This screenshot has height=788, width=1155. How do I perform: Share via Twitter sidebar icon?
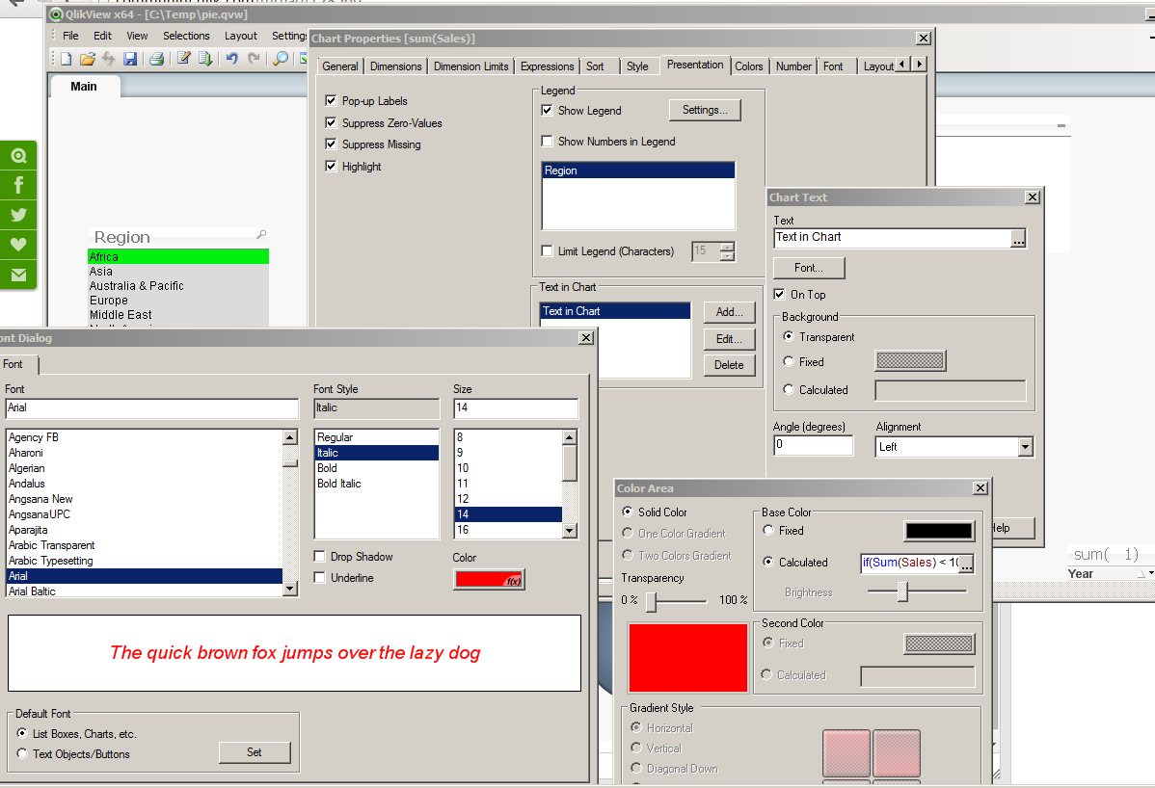coord(18,214)
